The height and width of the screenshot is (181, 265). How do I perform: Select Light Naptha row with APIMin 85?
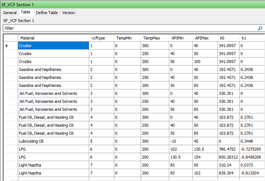53,165
